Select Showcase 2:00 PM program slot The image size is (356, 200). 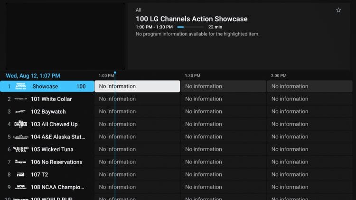pos(309,86)
